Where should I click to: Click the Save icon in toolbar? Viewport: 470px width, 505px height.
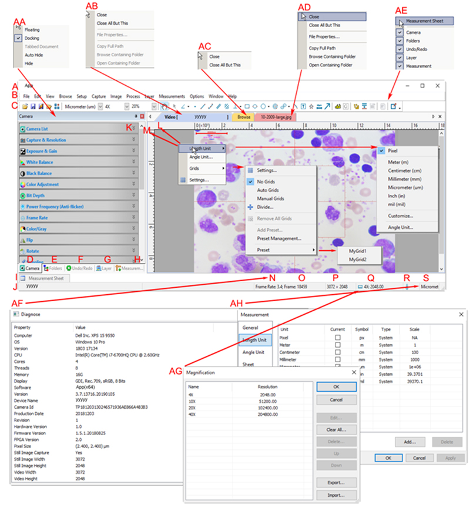(33, 107)
